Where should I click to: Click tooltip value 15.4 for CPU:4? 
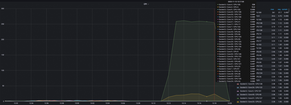(x=253, y=7)
